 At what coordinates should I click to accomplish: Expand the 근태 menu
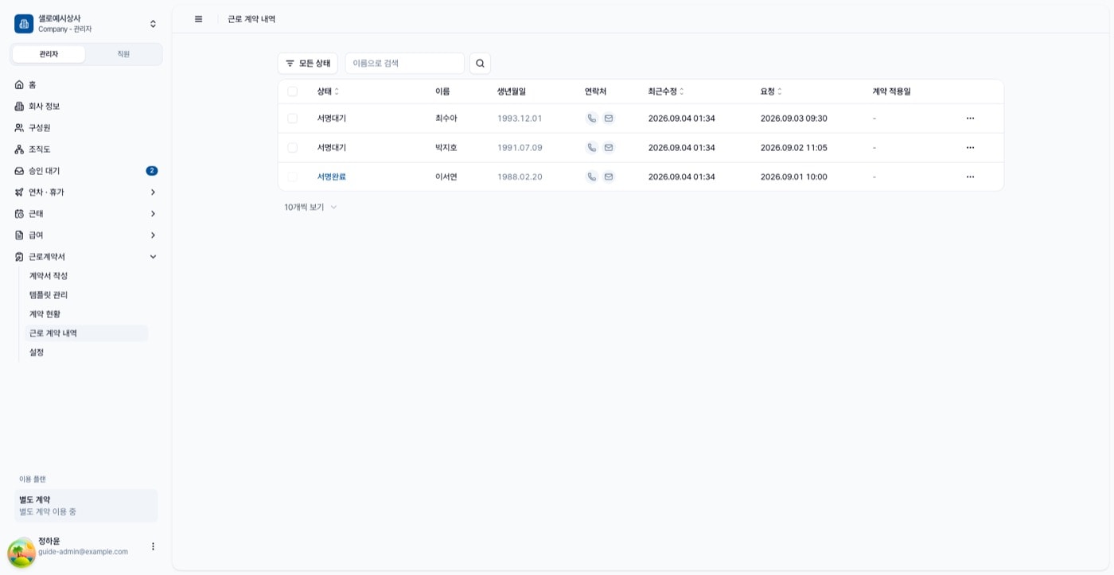coord(86,213)
